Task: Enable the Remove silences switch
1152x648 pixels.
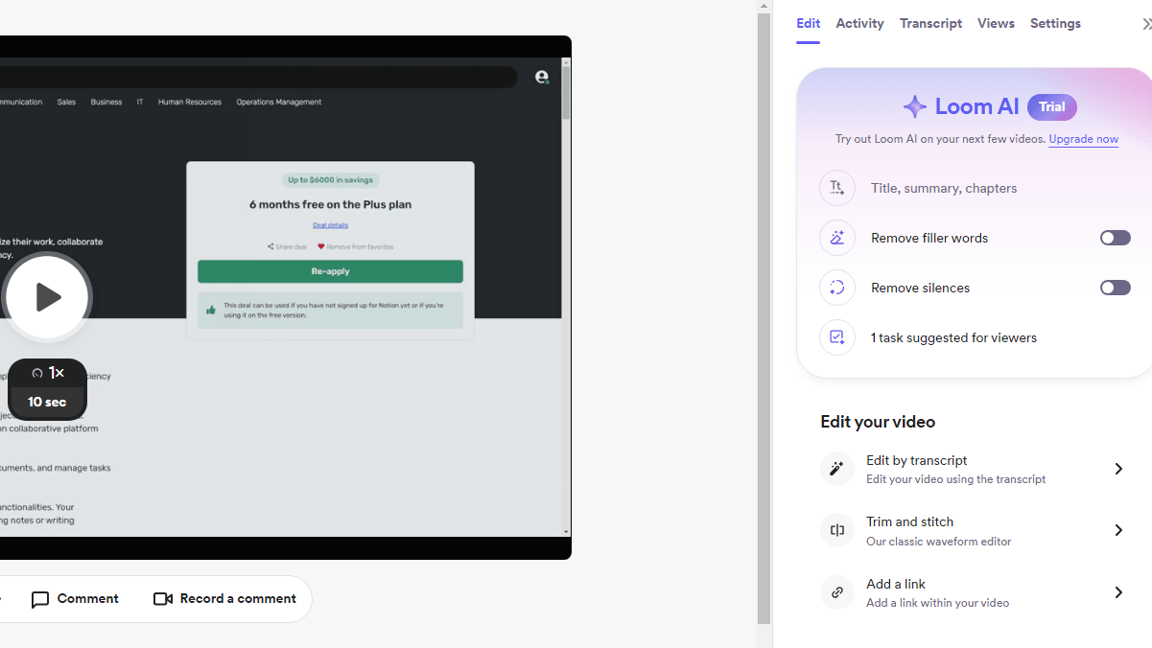Action: coord(1116,288)
